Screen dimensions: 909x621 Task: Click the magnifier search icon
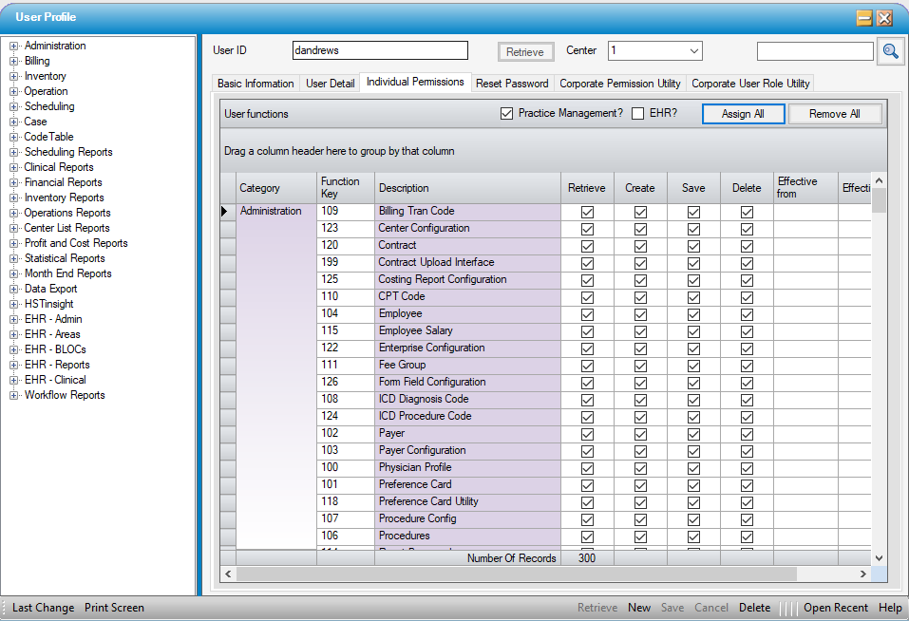click(890, 51)
